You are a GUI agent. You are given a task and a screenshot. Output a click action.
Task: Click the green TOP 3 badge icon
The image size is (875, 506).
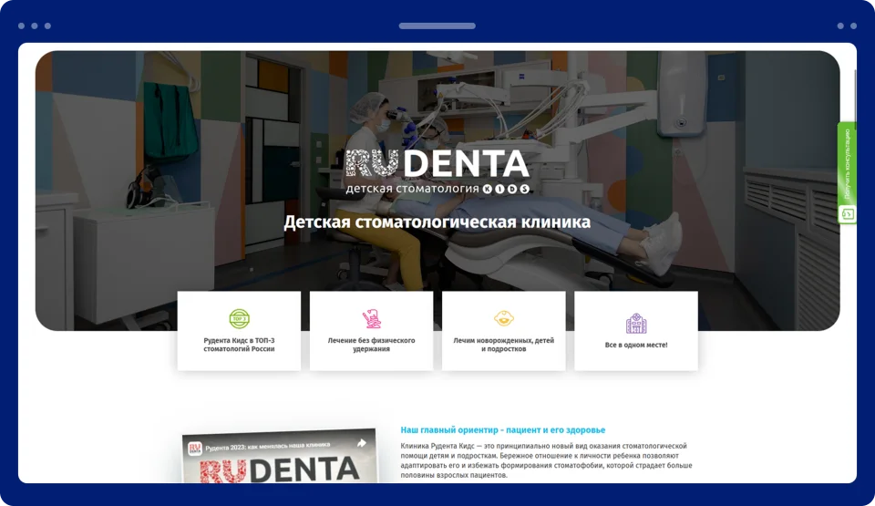click(x=240, y=319)
